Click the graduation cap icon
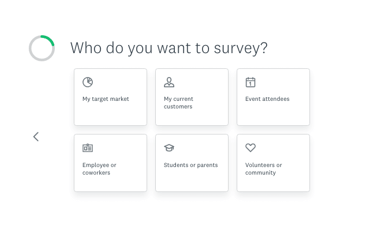The image size is (386, 250). [x=169, y=148]
